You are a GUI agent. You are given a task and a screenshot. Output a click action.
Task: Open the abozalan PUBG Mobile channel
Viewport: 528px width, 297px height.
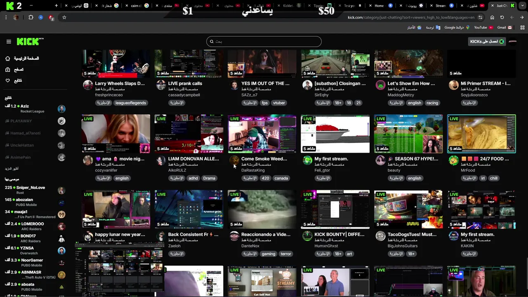pyautogui.click(x=35, y=202)
